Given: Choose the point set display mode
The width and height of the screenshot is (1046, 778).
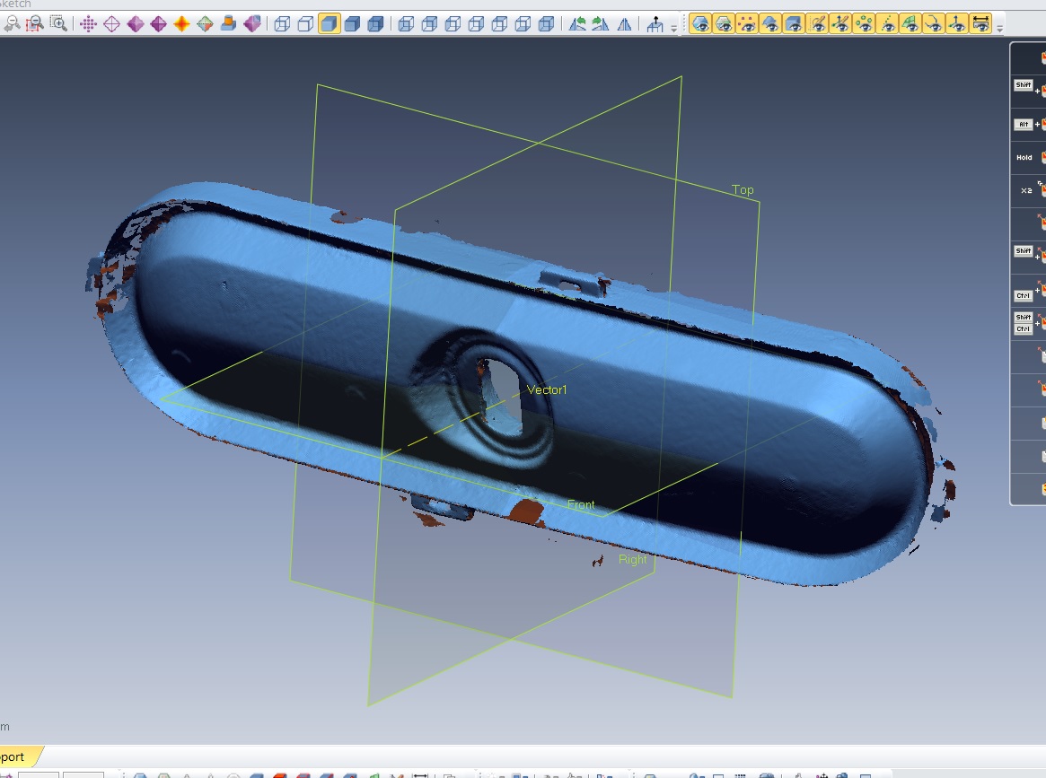Looking at the screenshot, I should click(x=89, y=24).
